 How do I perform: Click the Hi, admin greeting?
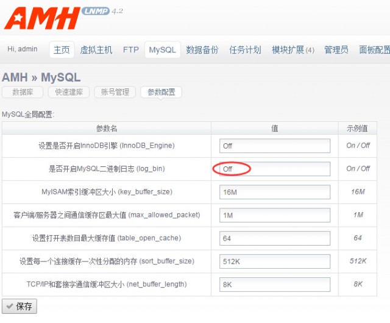pyautogui.click(x=23, y=49)
